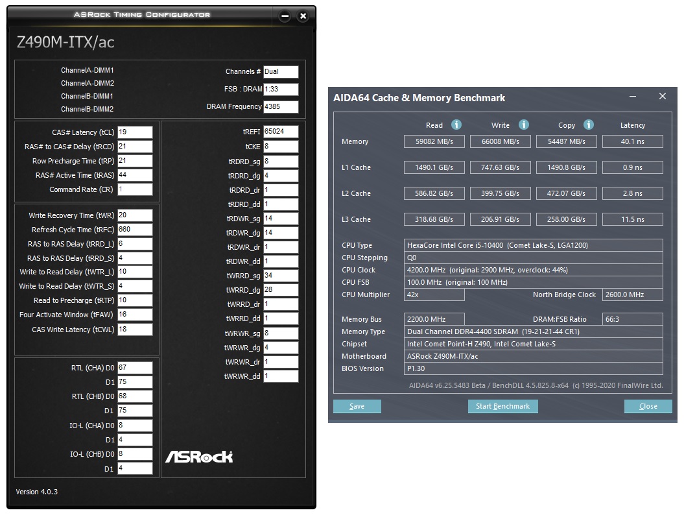This screenshot has width=684, height=517.
Task: Click the Chipset value field
Action: pyautogui.click(x=534, y=344)
